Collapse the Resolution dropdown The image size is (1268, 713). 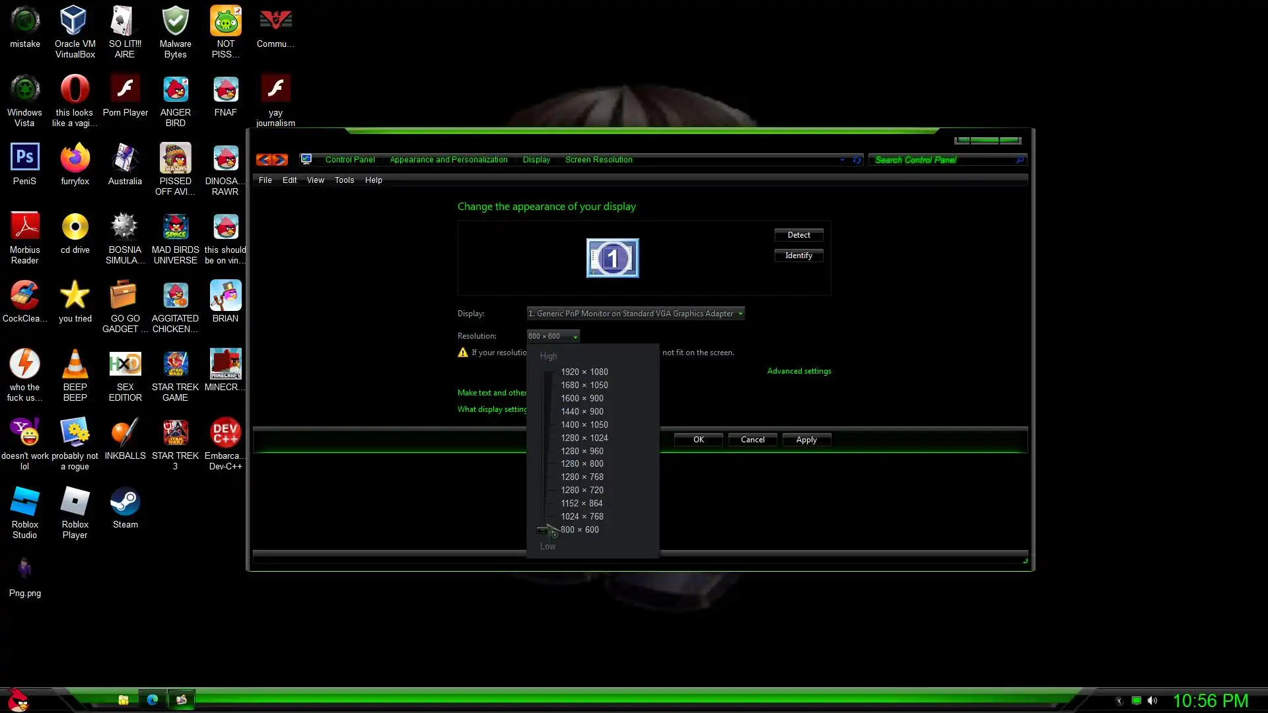pyautogui.click(x=553, y=336)
